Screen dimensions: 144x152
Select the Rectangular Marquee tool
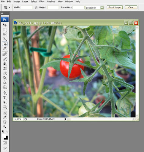[x=5, y=30]
